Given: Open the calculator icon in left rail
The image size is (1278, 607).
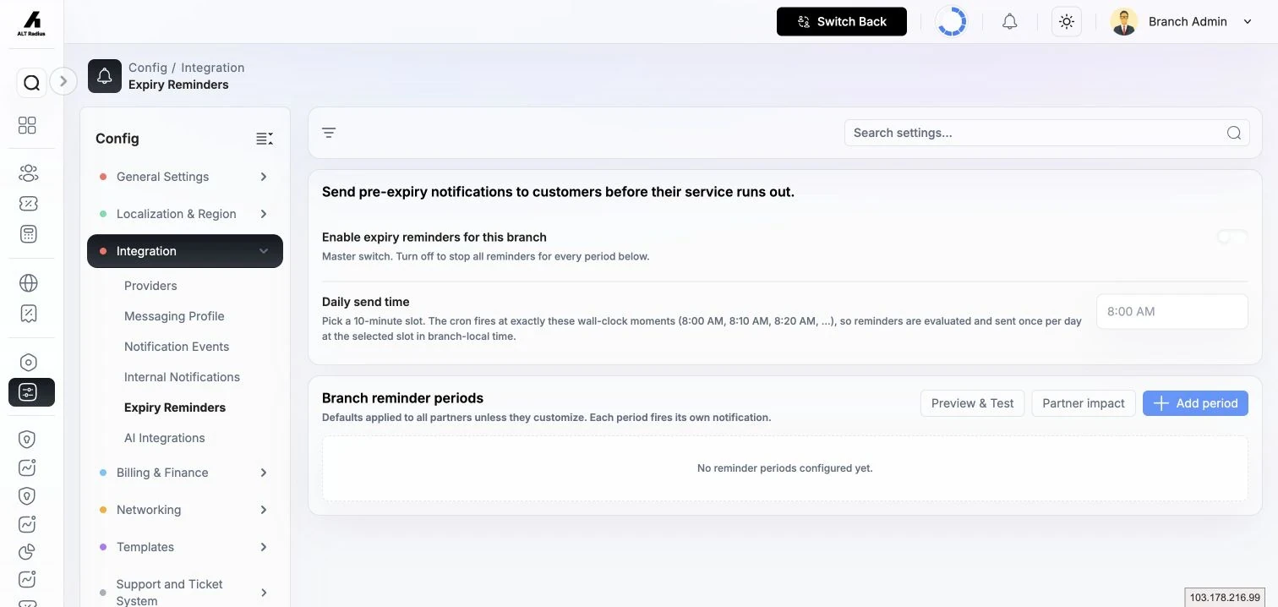Looking at the screenshot, I should pos(28,234).
